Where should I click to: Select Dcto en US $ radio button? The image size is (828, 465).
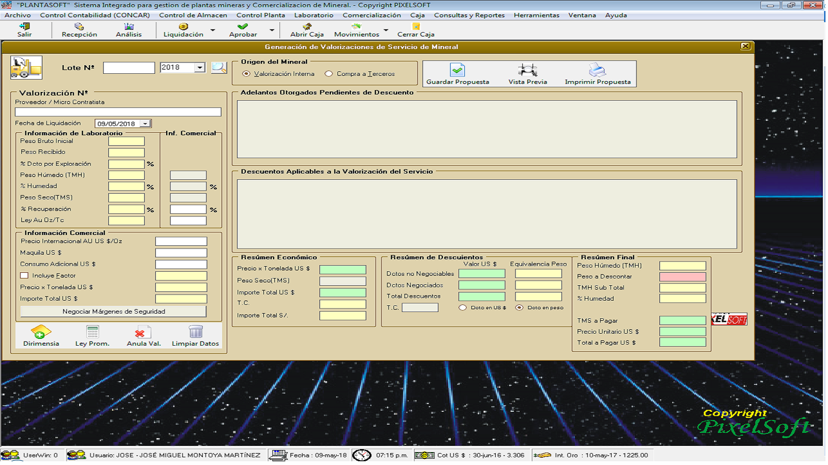[463, 307]
